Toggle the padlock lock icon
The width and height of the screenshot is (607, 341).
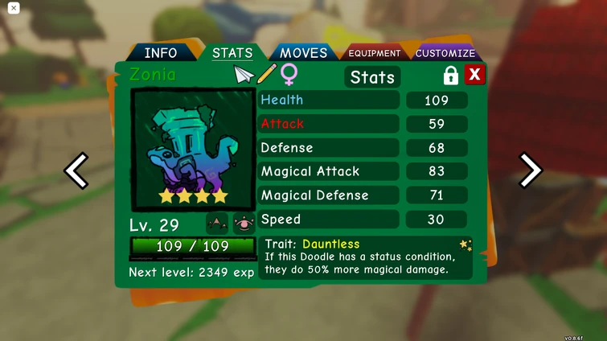(450, 75)
